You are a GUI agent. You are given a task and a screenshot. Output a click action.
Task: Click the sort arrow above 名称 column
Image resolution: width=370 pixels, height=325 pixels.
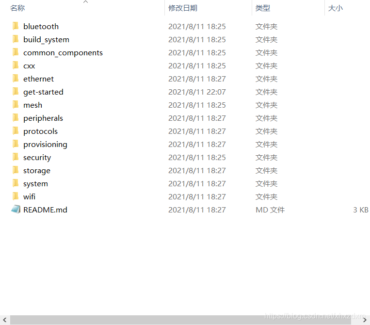[x=86, y=2]
